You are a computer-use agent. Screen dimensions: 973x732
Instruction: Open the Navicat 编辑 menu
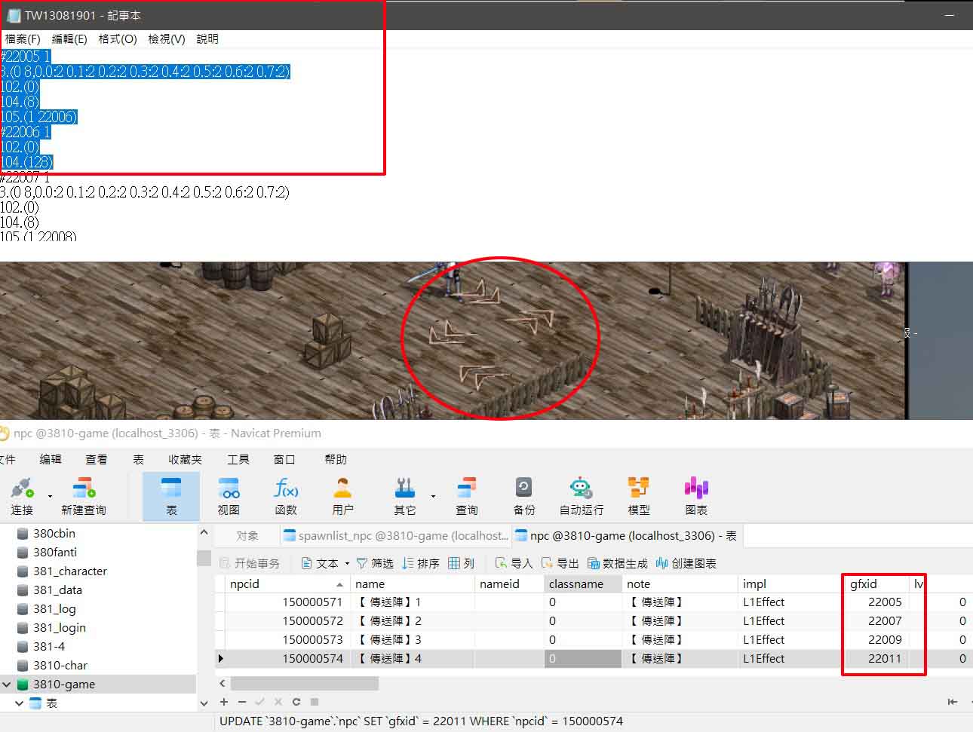(x=51, y=459)
